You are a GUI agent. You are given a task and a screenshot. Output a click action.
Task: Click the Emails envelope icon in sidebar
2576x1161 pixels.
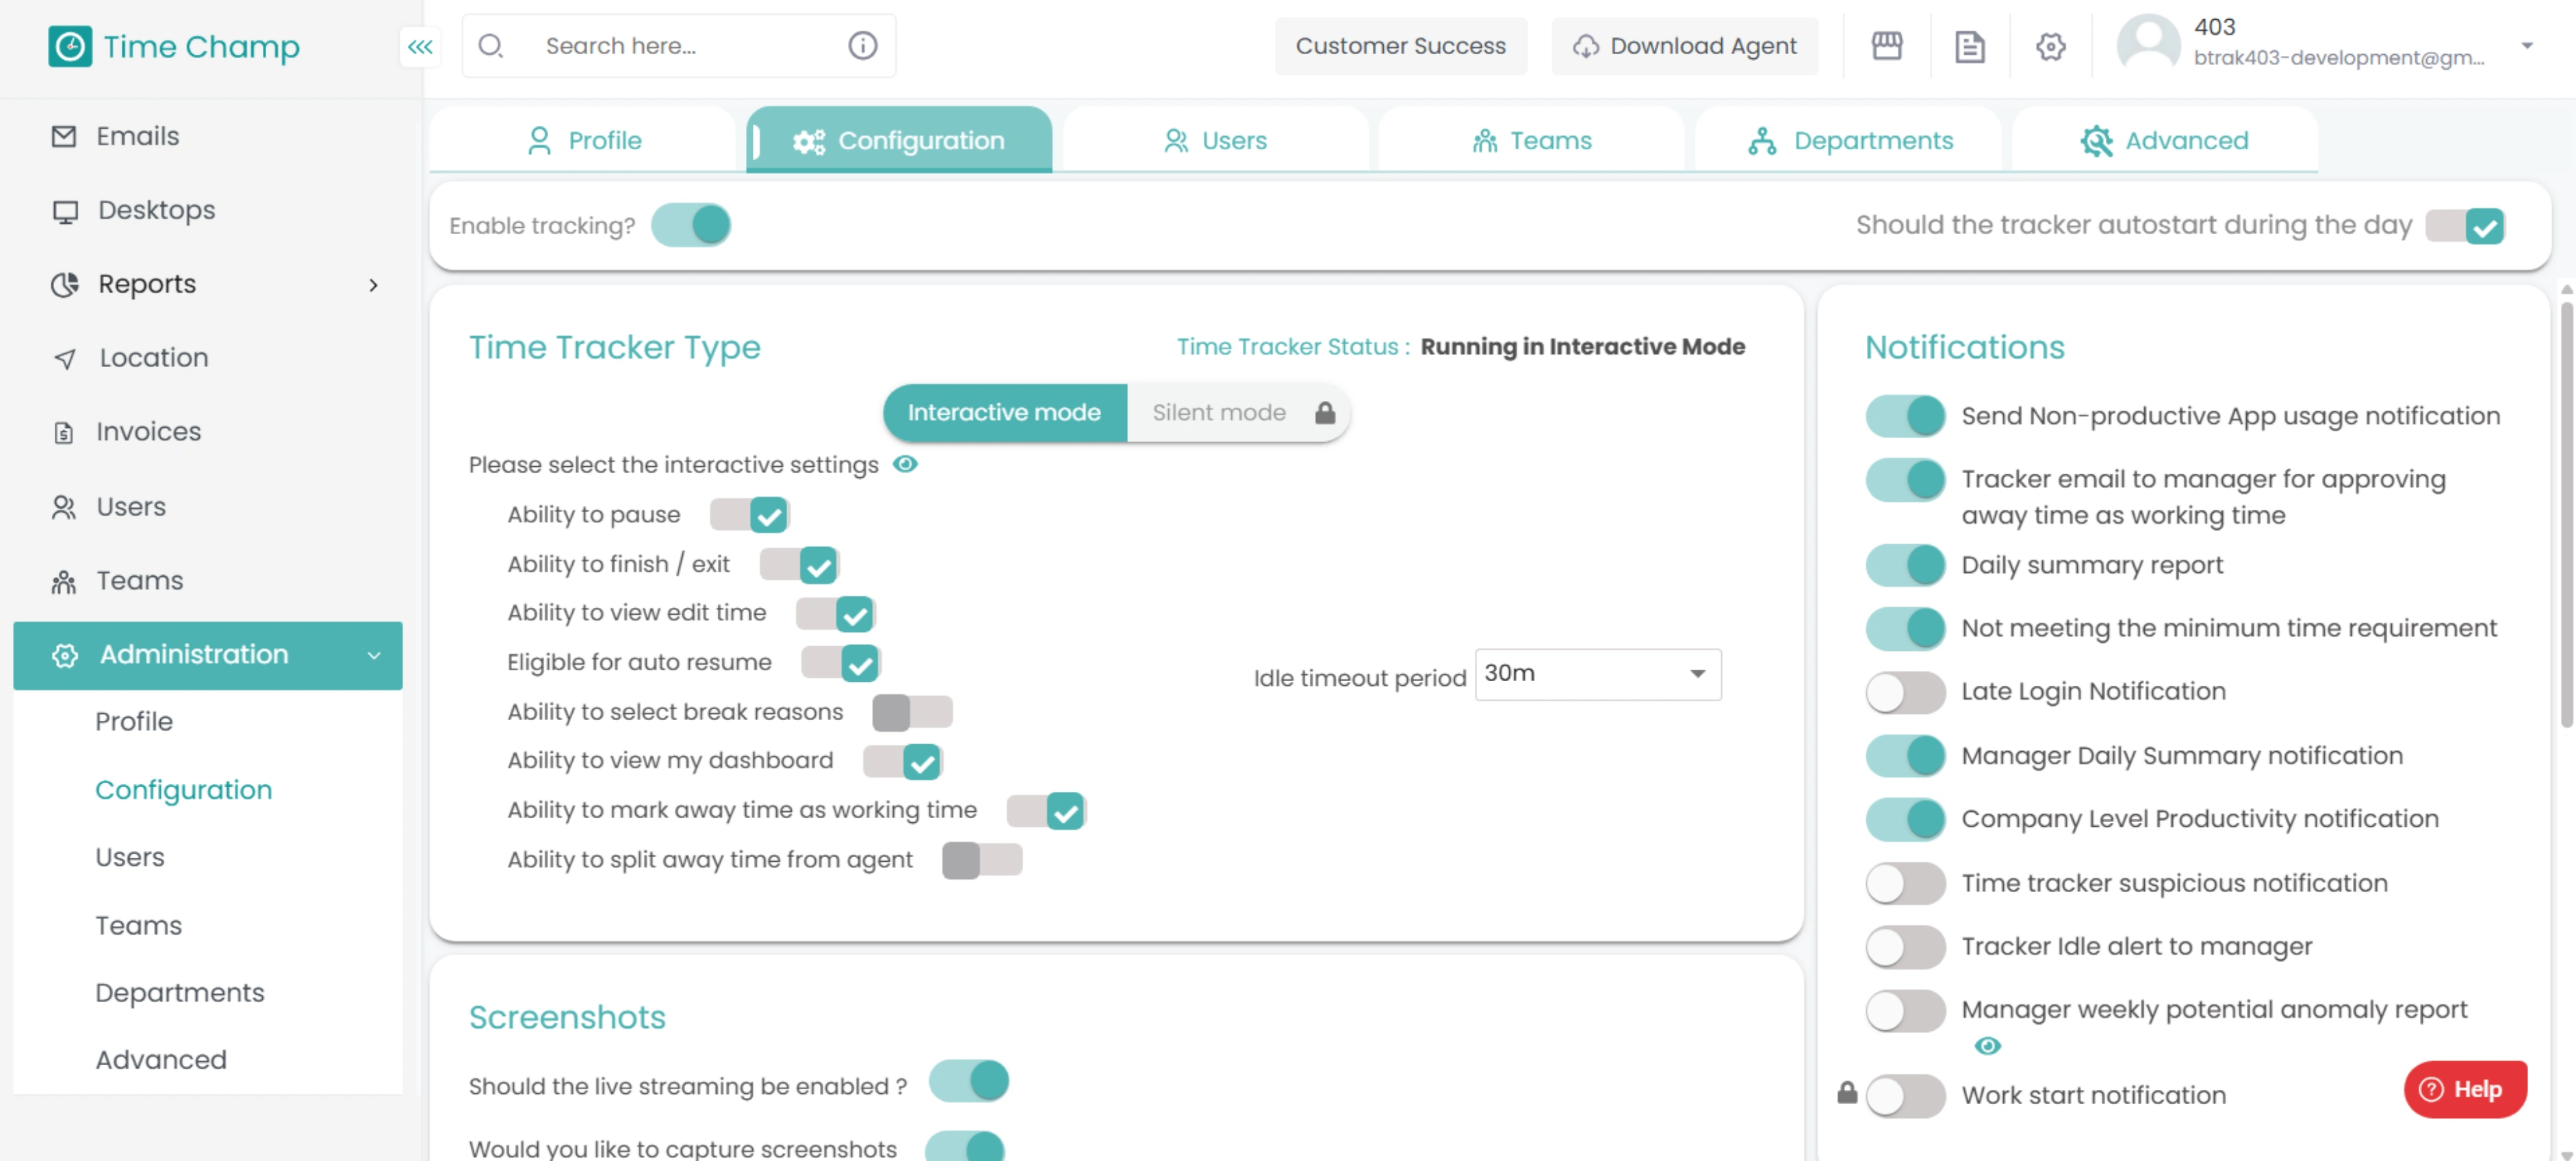[x=64, y=136]
